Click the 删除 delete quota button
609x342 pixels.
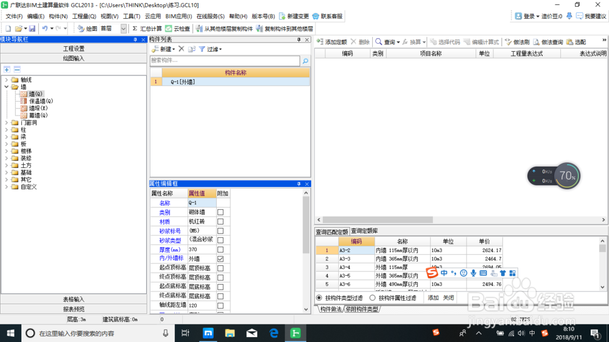coord(360,42)
